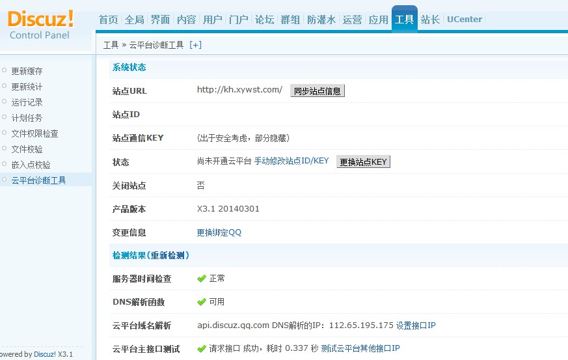Screen dimensions: 568x360
Task: Click the green check beside 正常
Action: click(202, 279)
